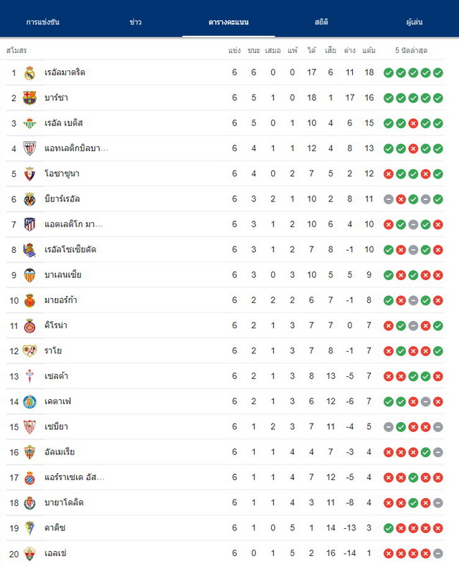This screenshot has height=569, width=459.
Task: Switch to the ข่าว tab
Action: [x=136, y=22]
